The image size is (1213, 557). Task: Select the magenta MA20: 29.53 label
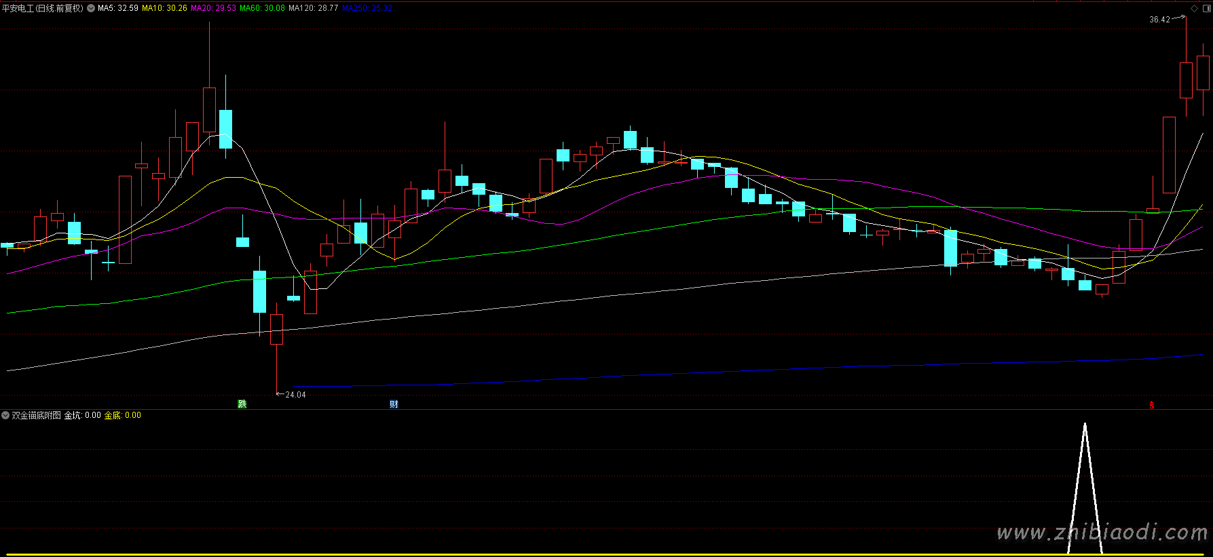tap(214, 8)
